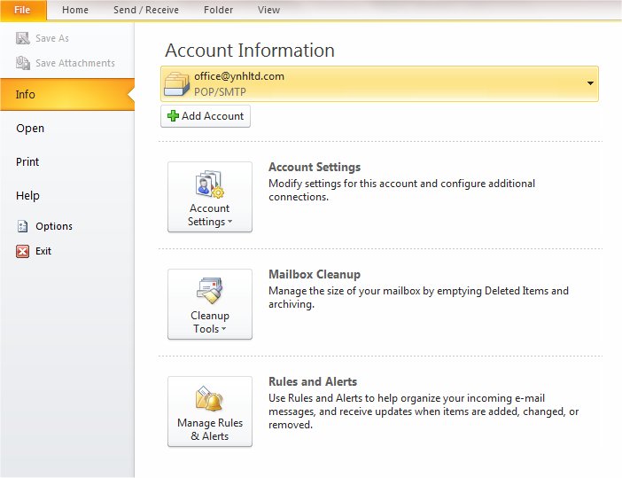The image size is (622, 478).
Task: Choose Open from the backstage menu
Action: click(x=30, y=129)
